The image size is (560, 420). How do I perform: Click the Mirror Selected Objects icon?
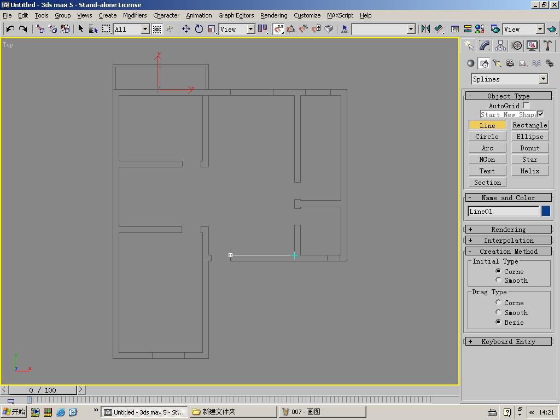425,29
